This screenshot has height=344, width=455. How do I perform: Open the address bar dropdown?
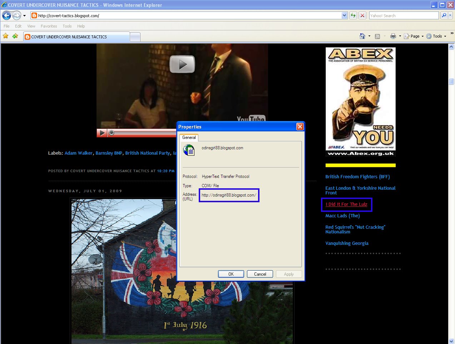[x=344, y=15]
